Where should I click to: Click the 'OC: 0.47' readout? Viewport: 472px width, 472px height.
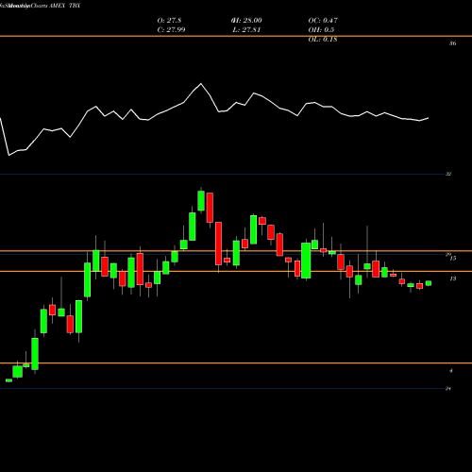click(323, 21)
